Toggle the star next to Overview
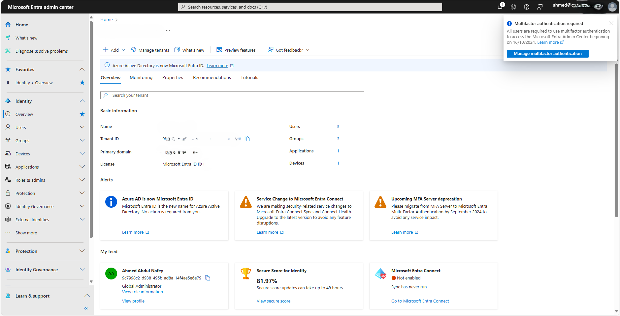 [82, 114]
